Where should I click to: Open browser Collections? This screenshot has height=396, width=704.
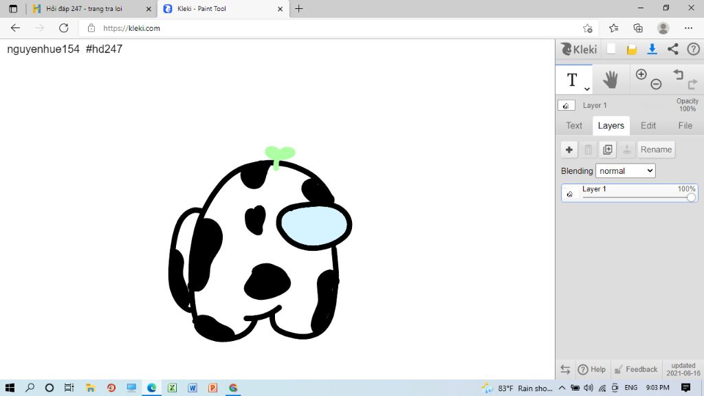[638, 28]
